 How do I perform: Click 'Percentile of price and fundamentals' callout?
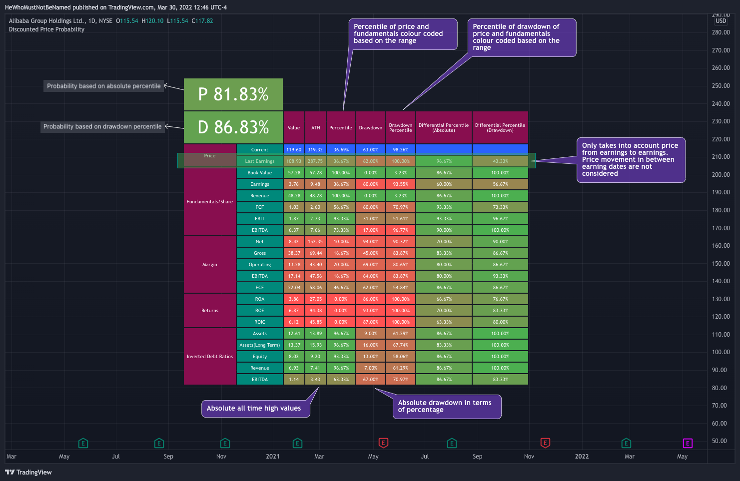tap(403, 34)
